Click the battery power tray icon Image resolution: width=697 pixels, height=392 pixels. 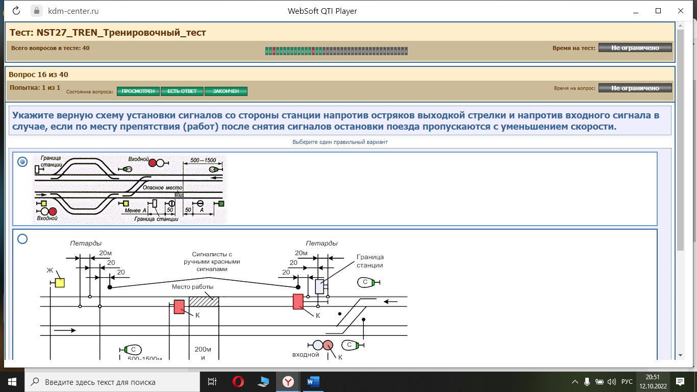click(599, 381)
